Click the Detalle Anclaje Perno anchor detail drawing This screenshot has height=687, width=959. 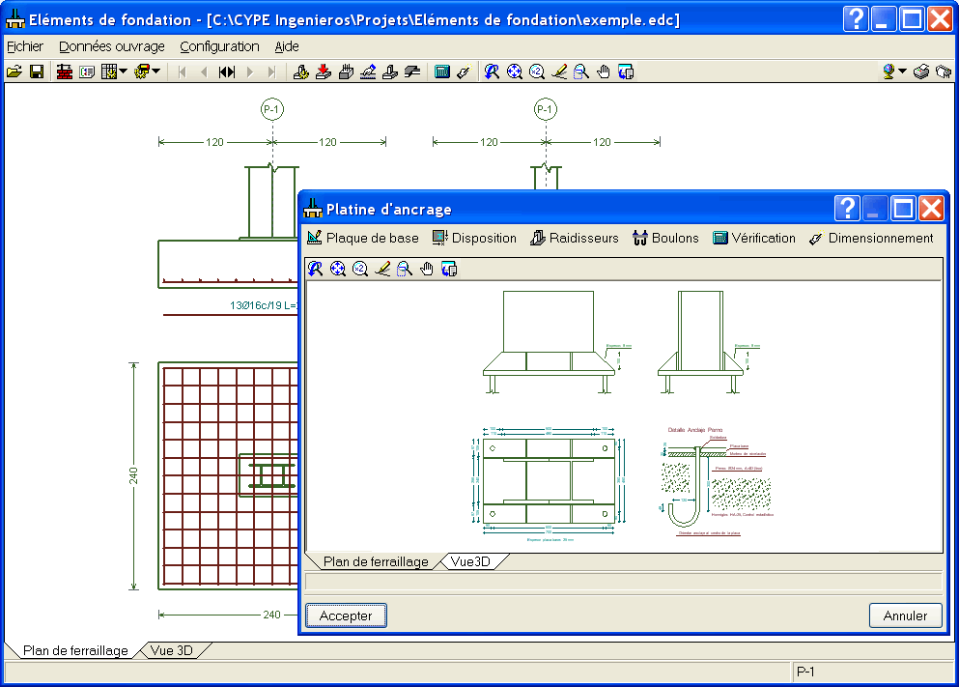[716, 481]
